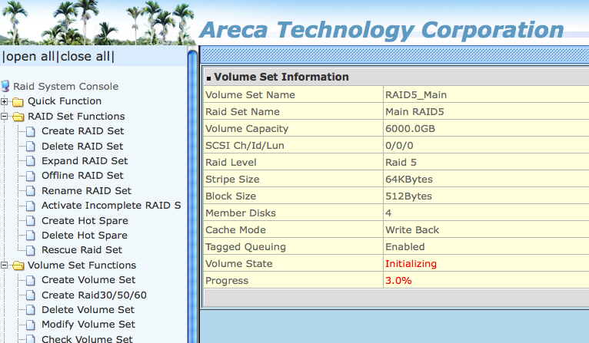Open the Rename RAID Set page
The width and height of the screenshot is (589, 343).
86,191
